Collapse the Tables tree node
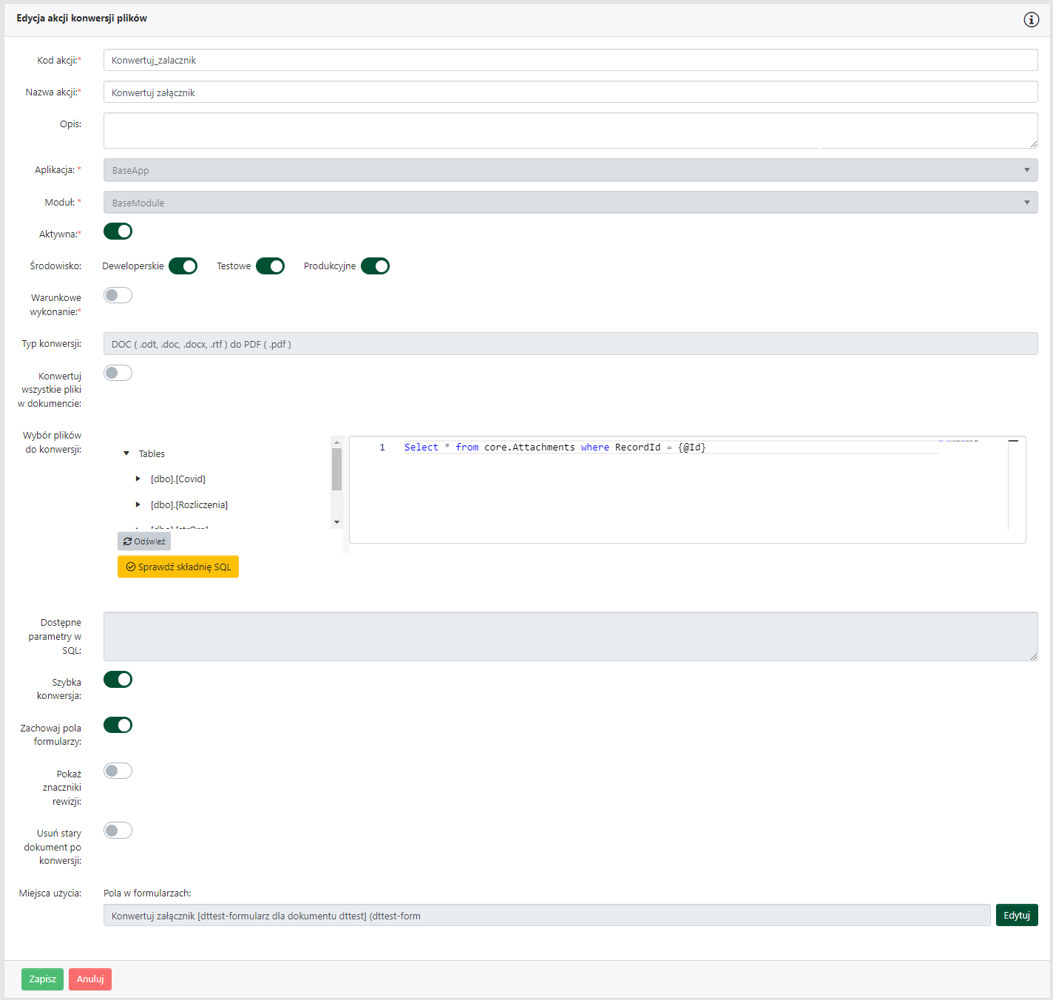 [x=126, y=453]
